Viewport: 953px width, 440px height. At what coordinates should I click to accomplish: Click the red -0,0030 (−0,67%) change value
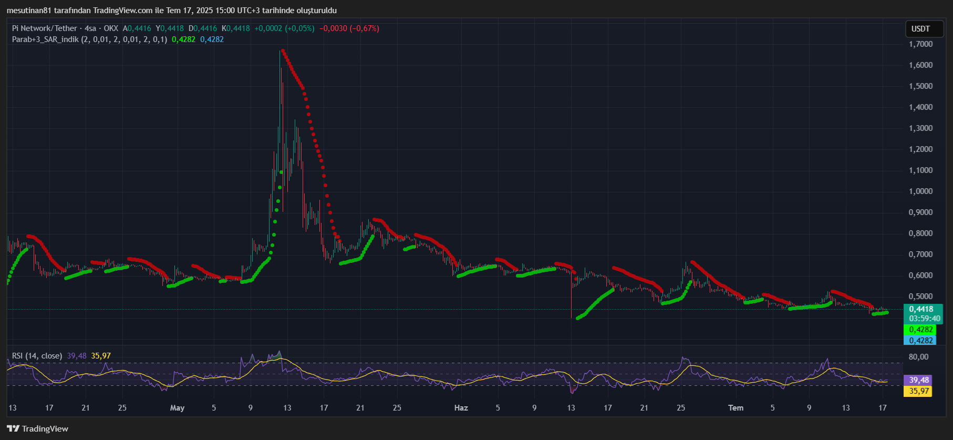pos(349,28)
